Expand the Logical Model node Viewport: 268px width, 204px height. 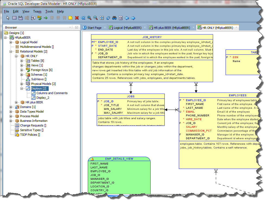click(x=11, y=42)
